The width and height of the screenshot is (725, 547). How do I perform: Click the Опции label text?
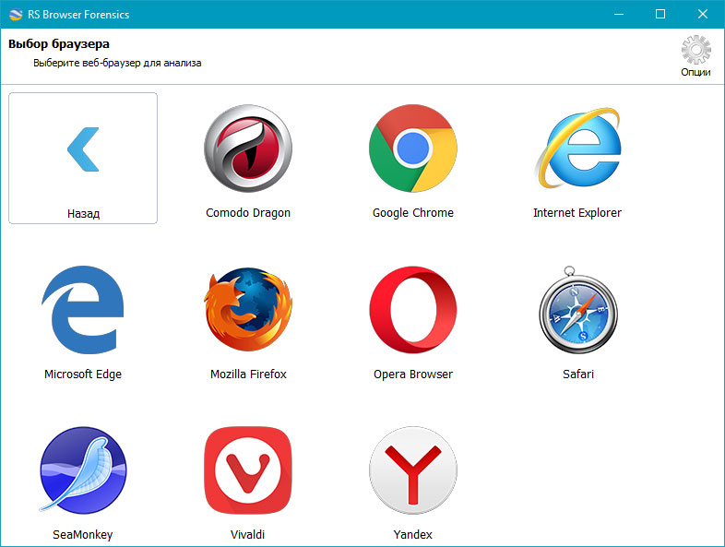pos(695,72)
